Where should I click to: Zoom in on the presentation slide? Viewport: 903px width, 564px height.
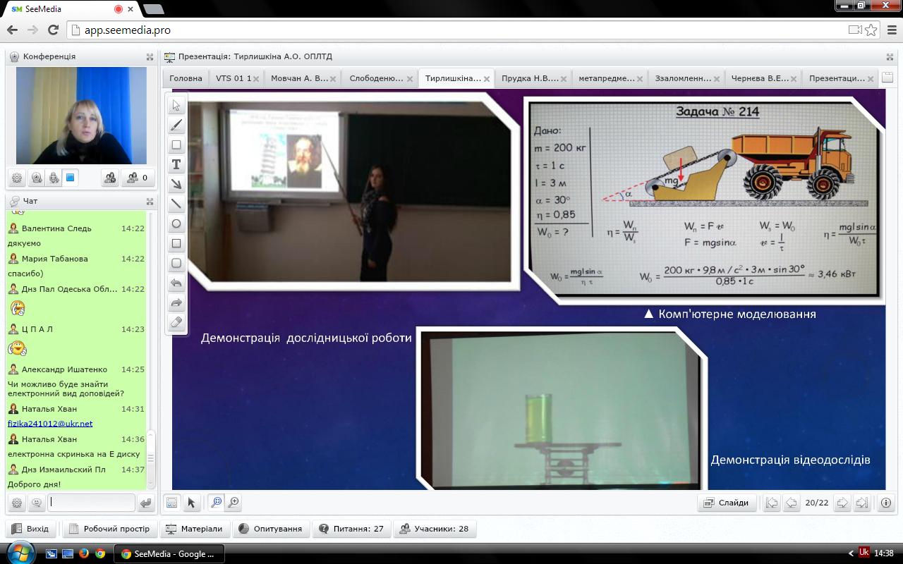click(234, 503)
